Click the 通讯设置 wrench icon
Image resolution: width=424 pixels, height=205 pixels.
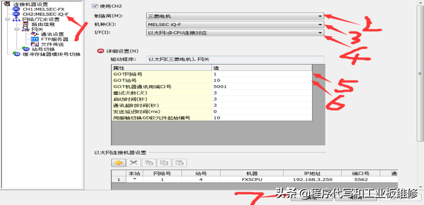pos(35,34)
